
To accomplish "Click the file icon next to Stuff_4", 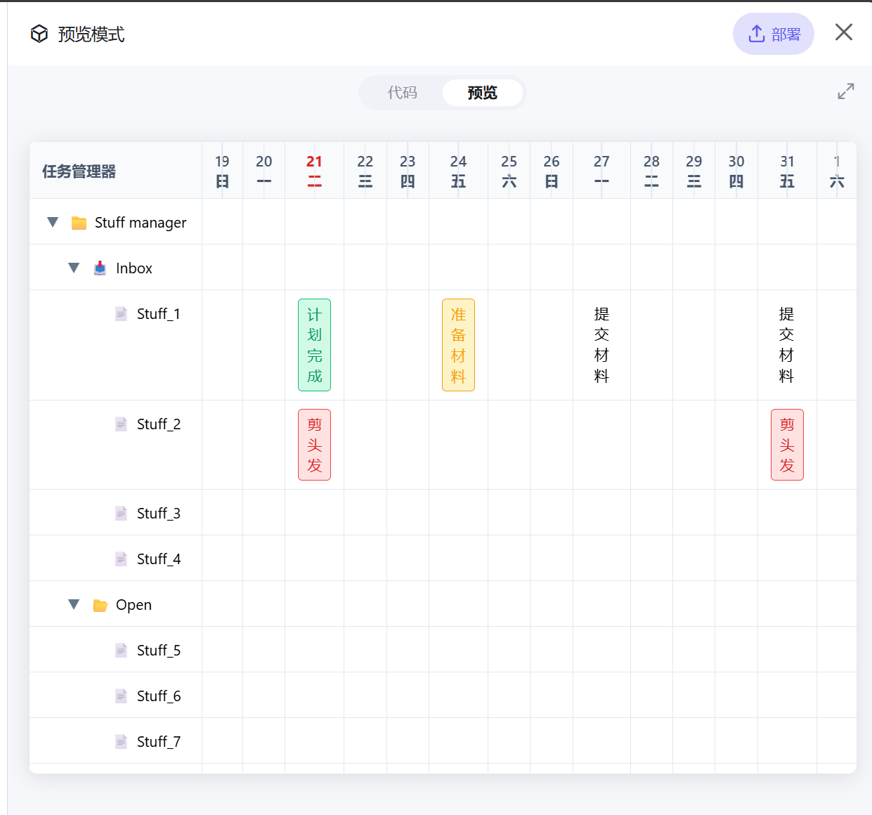I will tap(121, 559).
